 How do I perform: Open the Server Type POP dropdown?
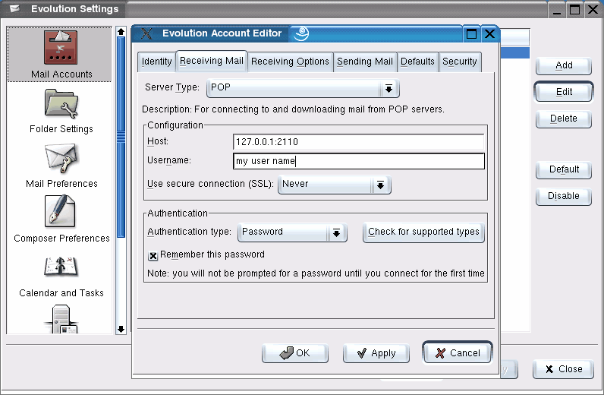coord(303,88)
